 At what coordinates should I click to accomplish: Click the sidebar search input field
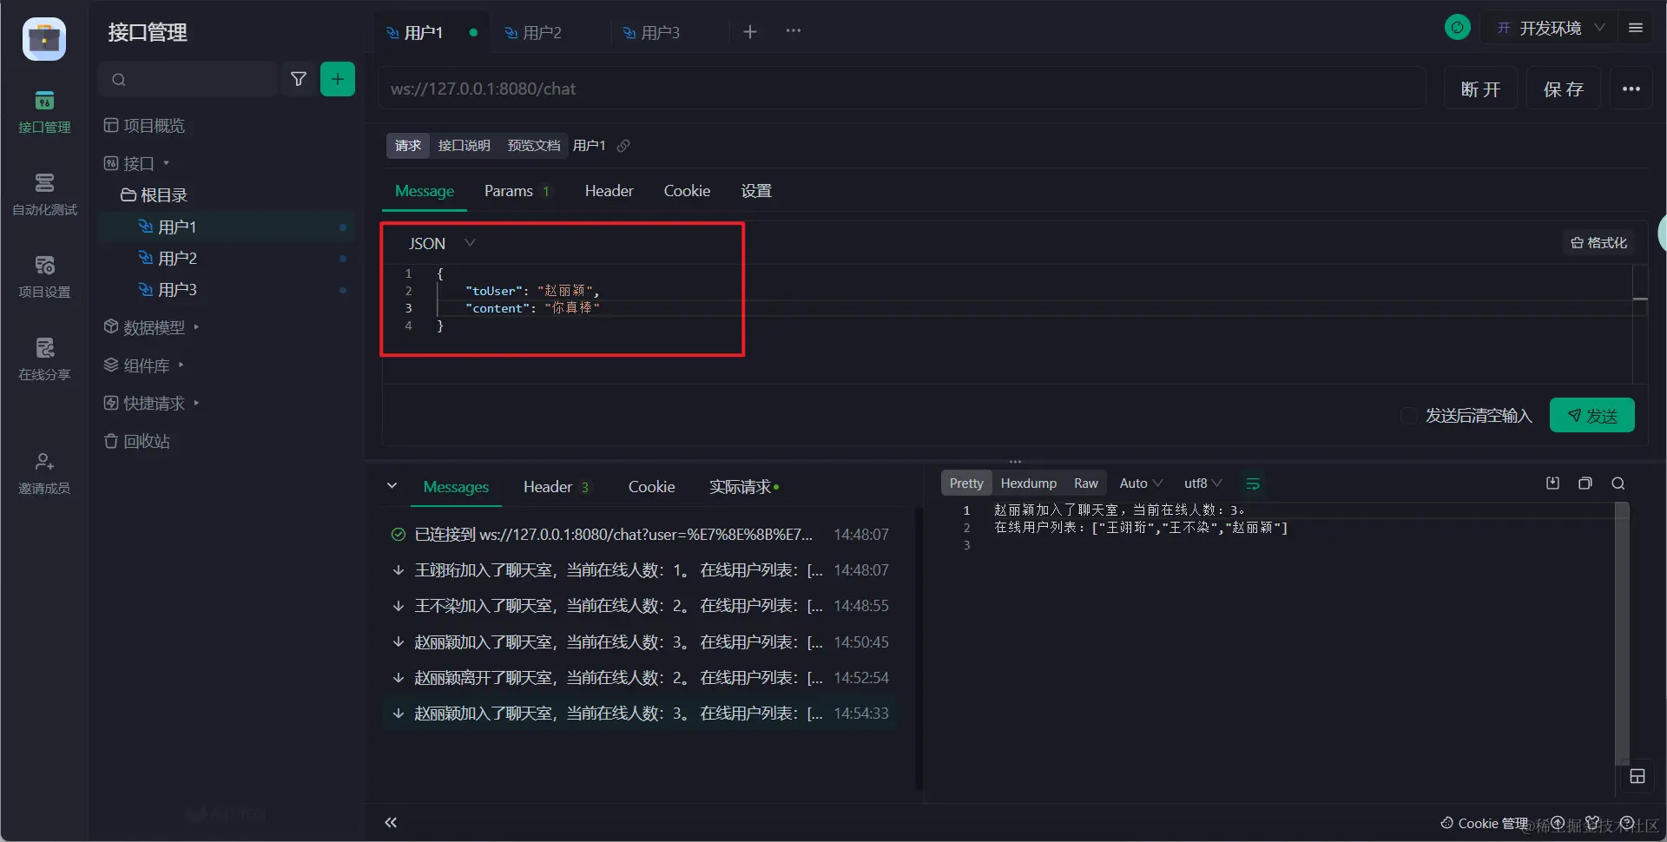point(188,79)
